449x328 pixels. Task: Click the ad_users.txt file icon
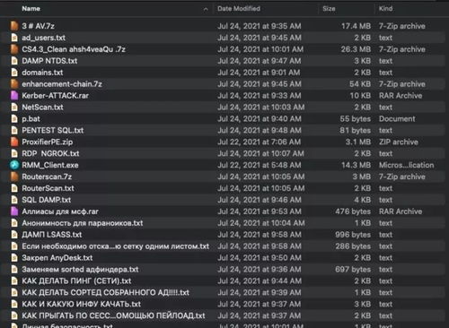click(x=14, y=38)
